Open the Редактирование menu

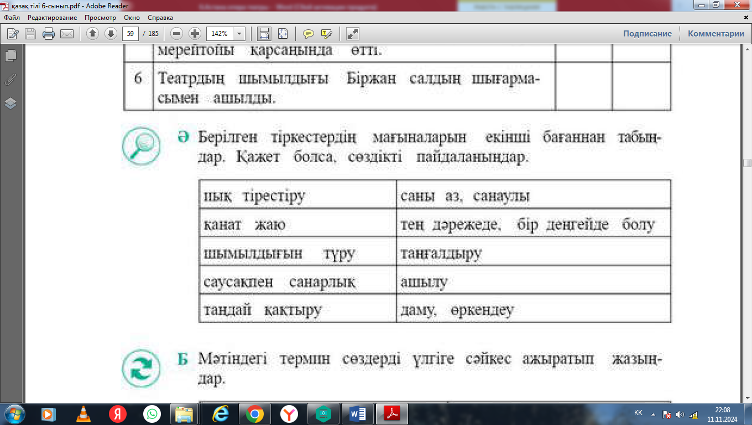[52, 18]
